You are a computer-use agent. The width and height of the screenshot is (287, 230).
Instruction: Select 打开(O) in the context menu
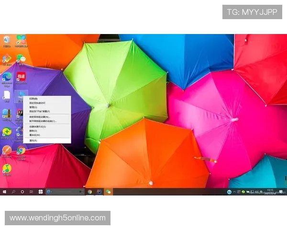click(33, 99)
